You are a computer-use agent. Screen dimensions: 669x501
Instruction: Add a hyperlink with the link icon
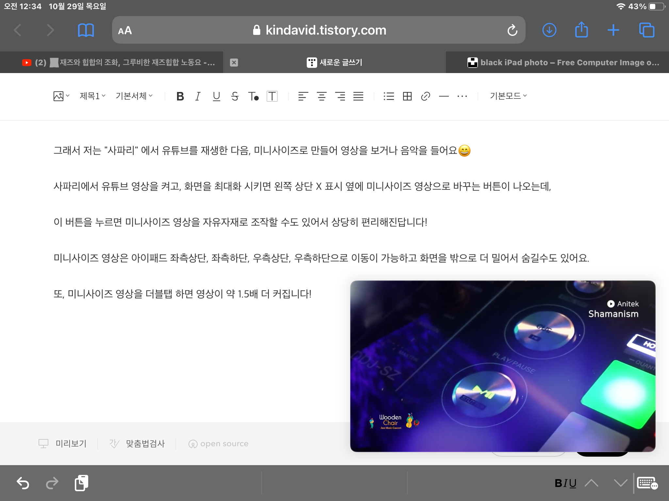(x=425, y=96)
